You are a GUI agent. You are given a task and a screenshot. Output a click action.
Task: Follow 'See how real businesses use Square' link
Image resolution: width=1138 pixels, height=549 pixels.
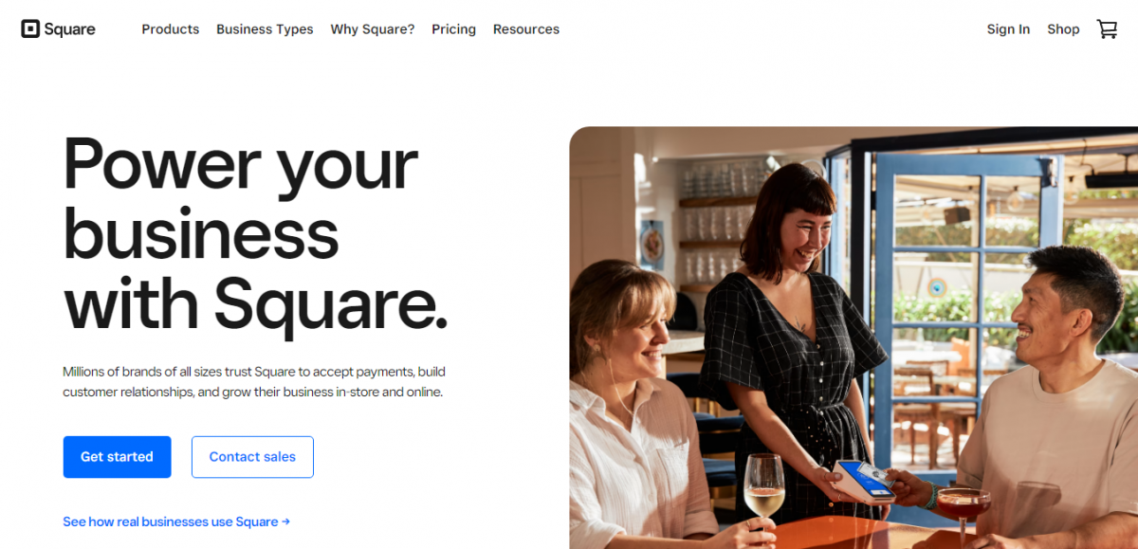coord(171,522)
